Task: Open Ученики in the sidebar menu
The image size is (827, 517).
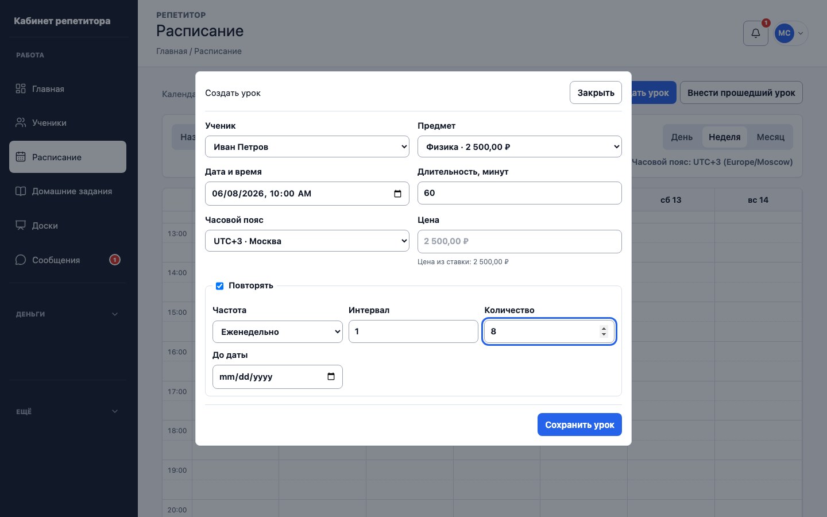Action: [x=68, y=122]
